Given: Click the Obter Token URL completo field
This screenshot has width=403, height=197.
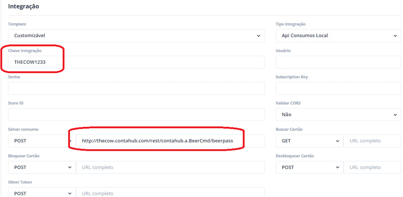Looking at the screenshot, I should pyautogui.click(x=171, y=193).
